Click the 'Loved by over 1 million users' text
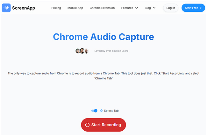The height and width of the screenshot is (136, 207). (x=111, y=51)
